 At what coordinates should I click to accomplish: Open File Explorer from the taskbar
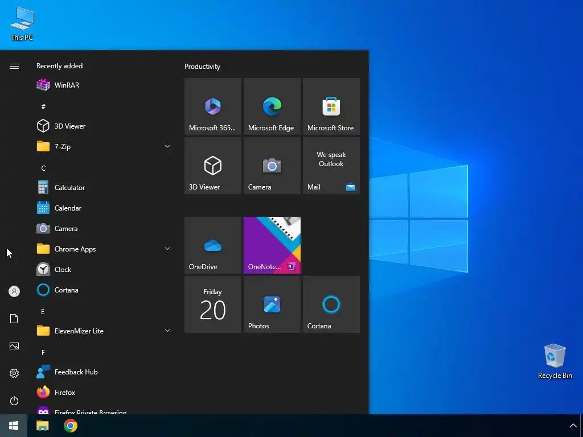coord(42,426)
